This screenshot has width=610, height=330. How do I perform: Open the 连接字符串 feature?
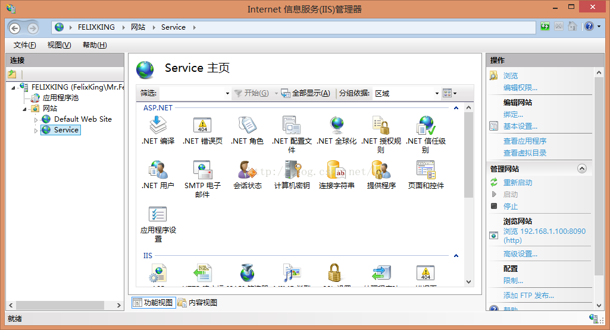(x=336, y=175)
